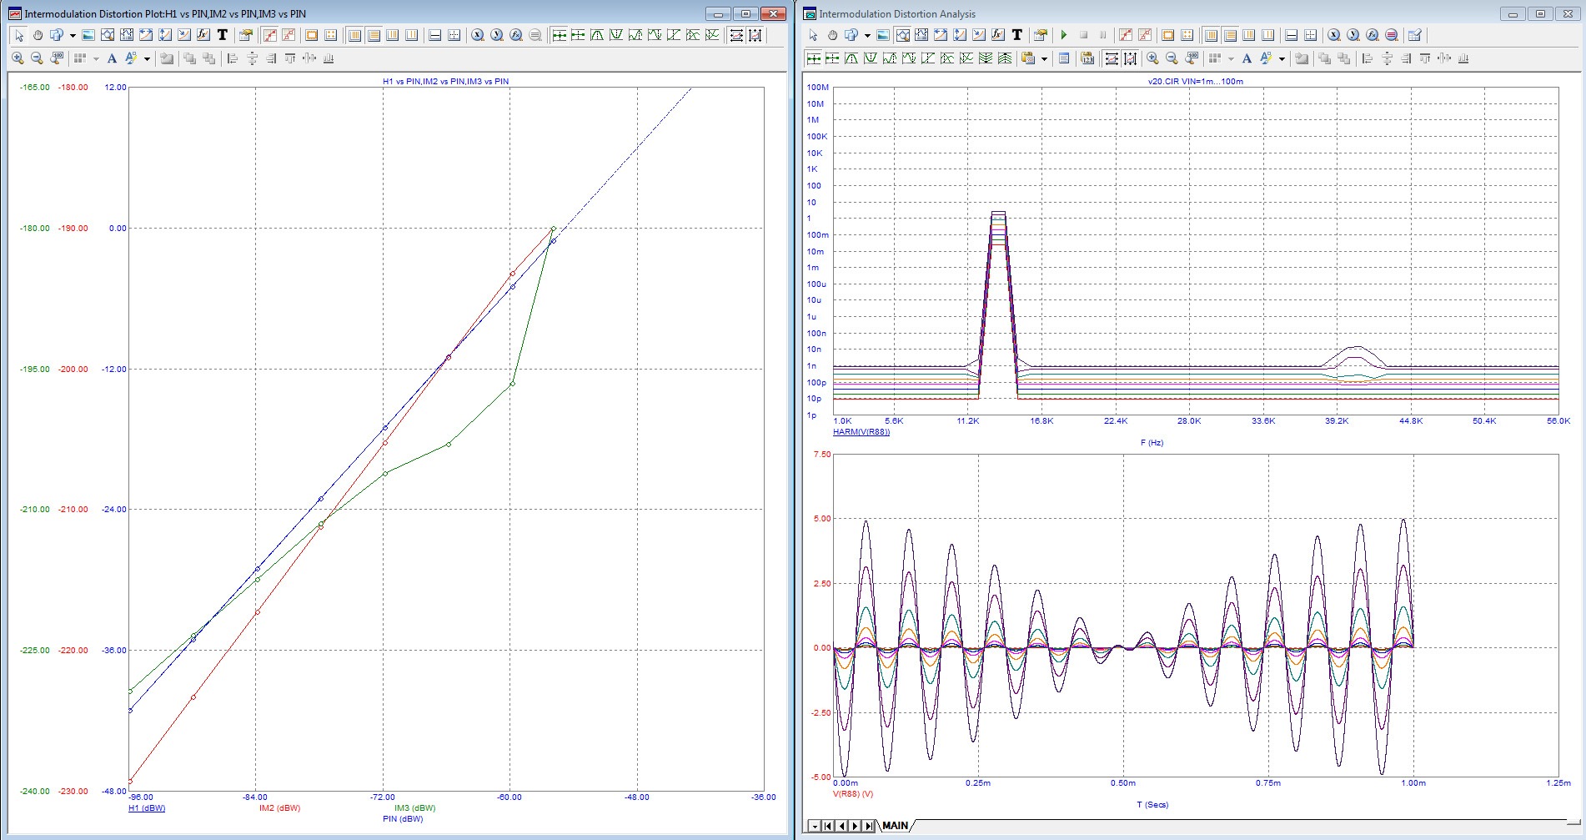Viewport: 1586px width, 840px height.
Task: Select the arrow pointer tool in the Distortion Plot window
Action: 19,35
